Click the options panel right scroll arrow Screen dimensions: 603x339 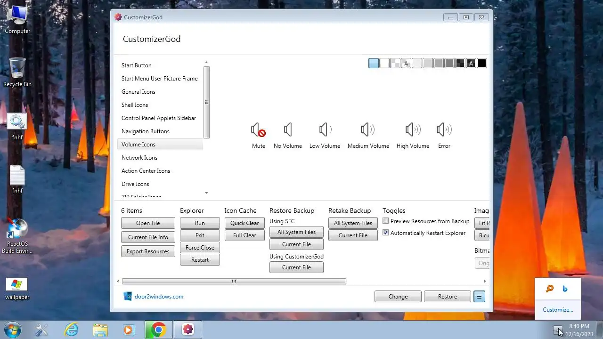coord(485,281)
